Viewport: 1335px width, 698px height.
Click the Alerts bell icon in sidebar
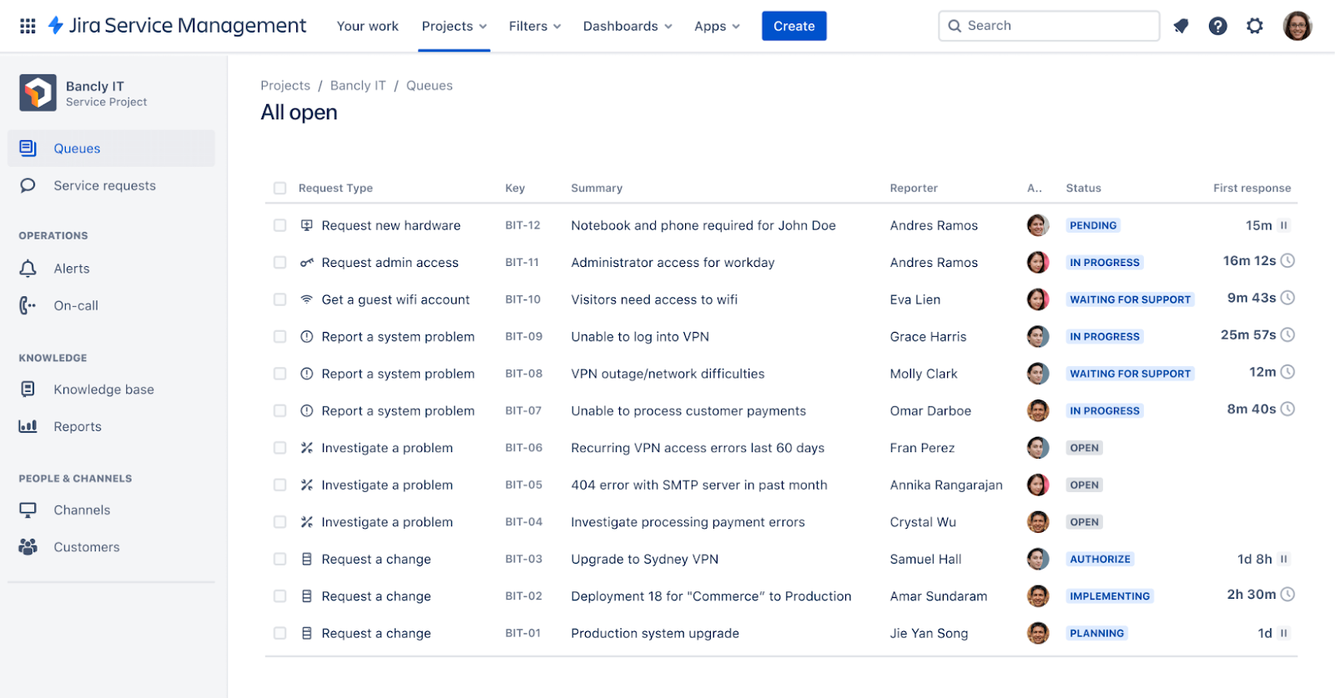28,269
